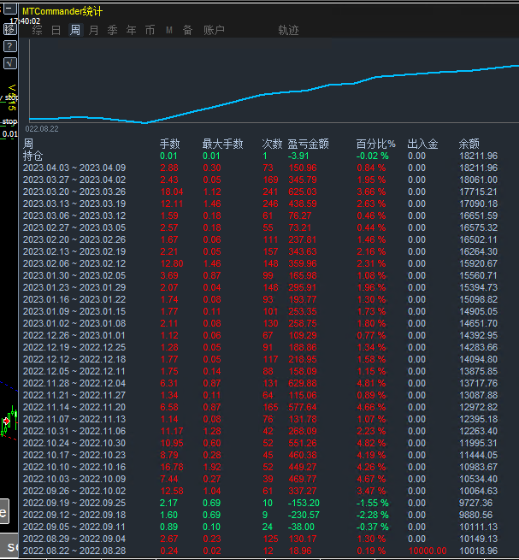Screen dimensions: 519x560
Task: Select week row 2022.12.26 ~ 2023.01.01
Action: point(260,335)
